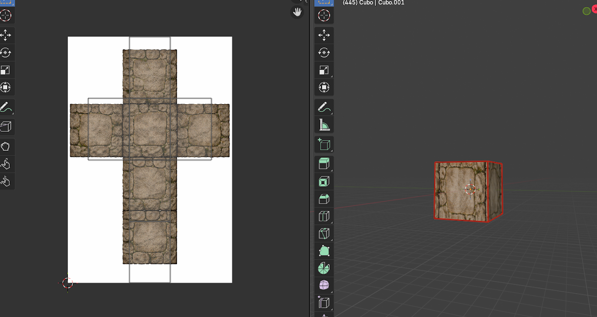The image size is (597, 317).
Task: Pick the Rip Region tool in UV editor
Action: click(5, 127)
